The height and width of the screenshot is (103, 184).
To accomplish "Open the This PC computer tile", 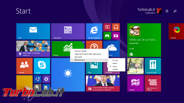I will click(37, 79).
